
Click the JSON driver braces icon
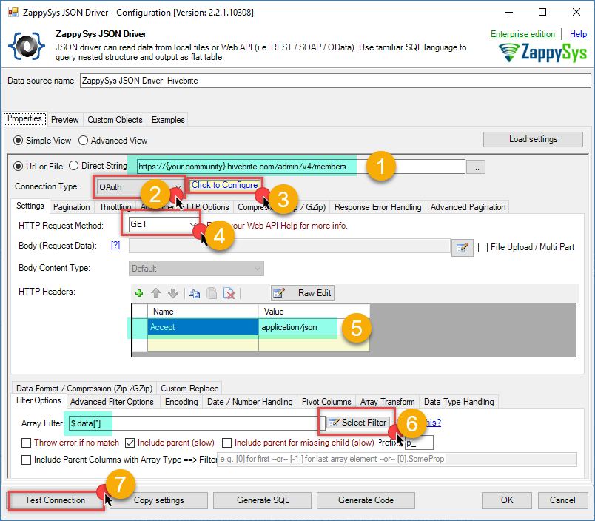(x=27, y=46)
